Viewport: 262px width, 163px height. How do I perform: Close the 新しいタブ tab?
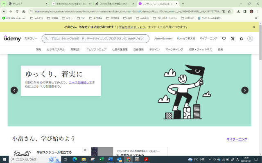(x=46, y=4)
